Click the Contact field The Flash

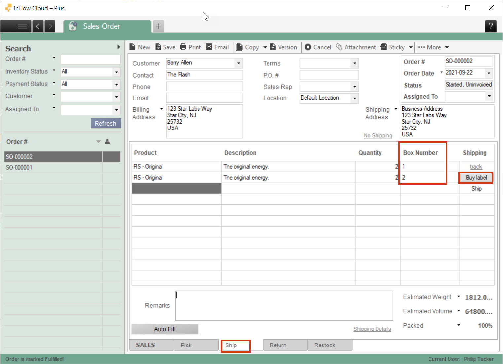coord(204,75)
